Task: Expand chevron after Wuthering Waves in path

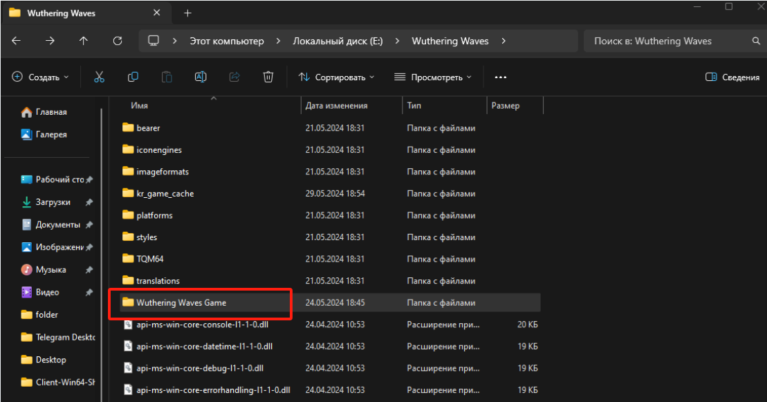Action: (503, 41)
